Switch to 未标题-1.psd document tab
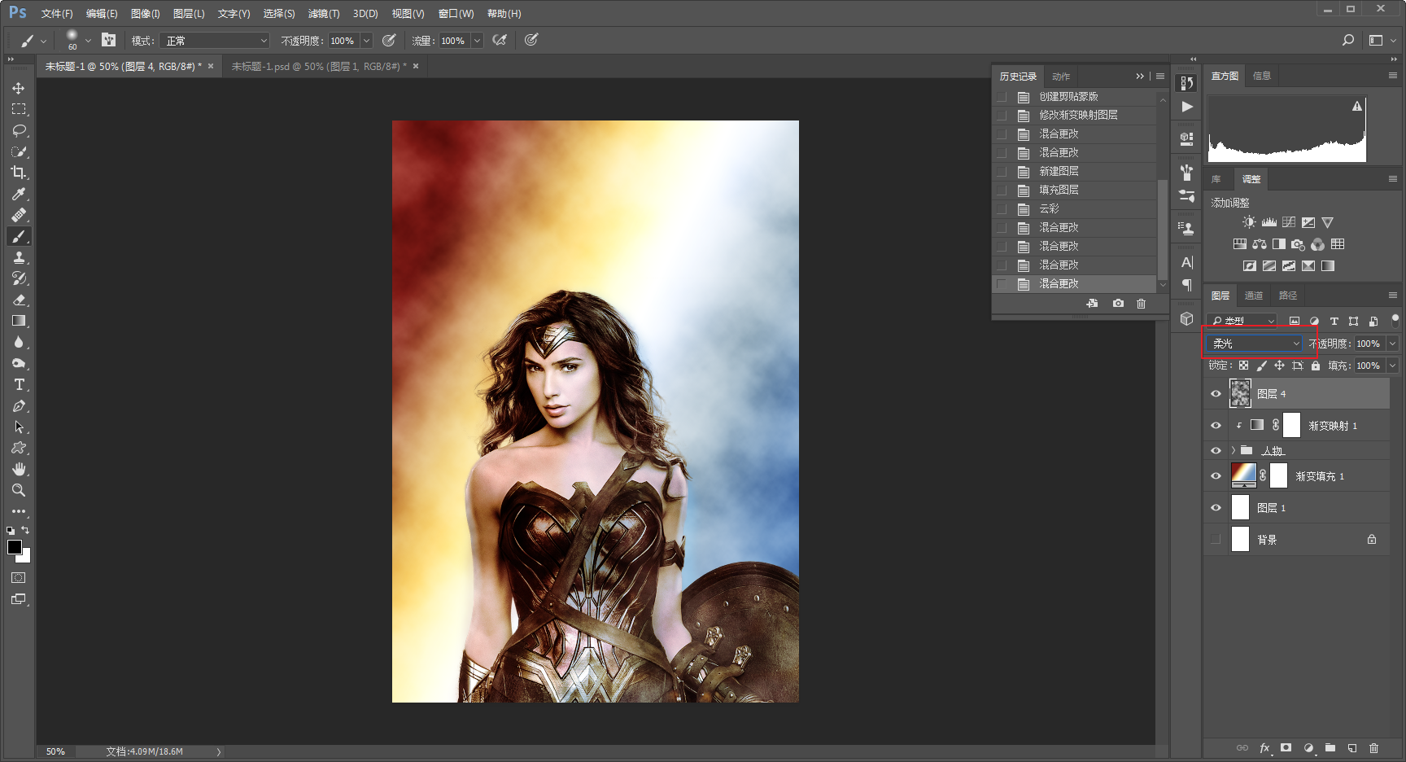 coord(319,67)
